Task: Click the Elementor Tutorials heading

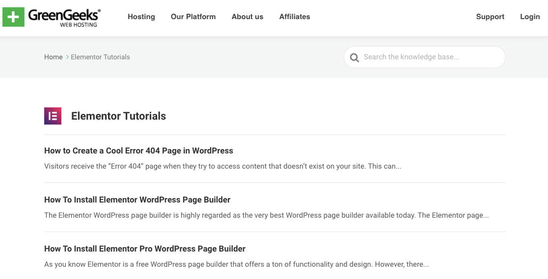Action: point(118,116)
